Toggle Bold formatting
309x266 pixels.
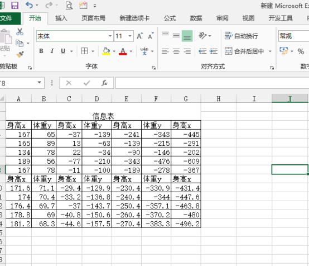41,51
